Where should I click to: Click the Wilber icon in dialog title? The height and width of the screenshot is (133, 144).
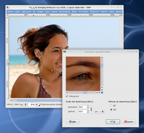click(x=65, y=52)
